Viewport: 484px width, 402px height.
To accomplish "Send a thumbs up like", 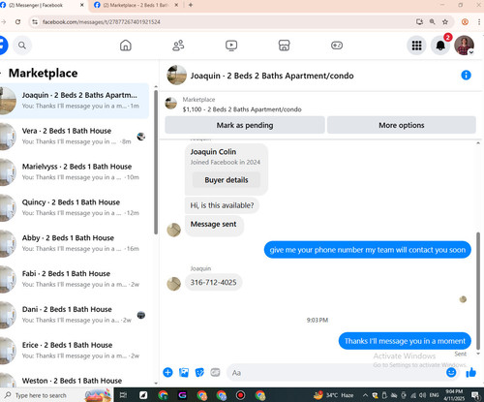I will (471, 372).
